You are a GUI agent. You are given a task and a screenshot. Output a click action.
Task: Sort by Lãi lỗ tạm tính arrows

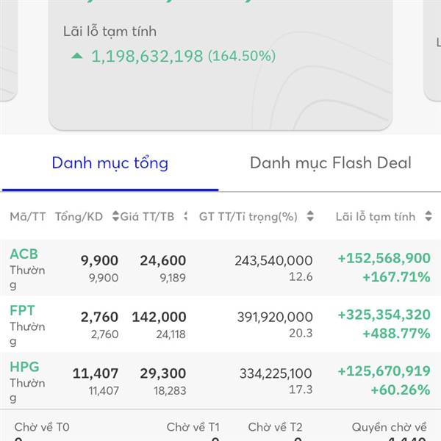(x=429, y=216)
